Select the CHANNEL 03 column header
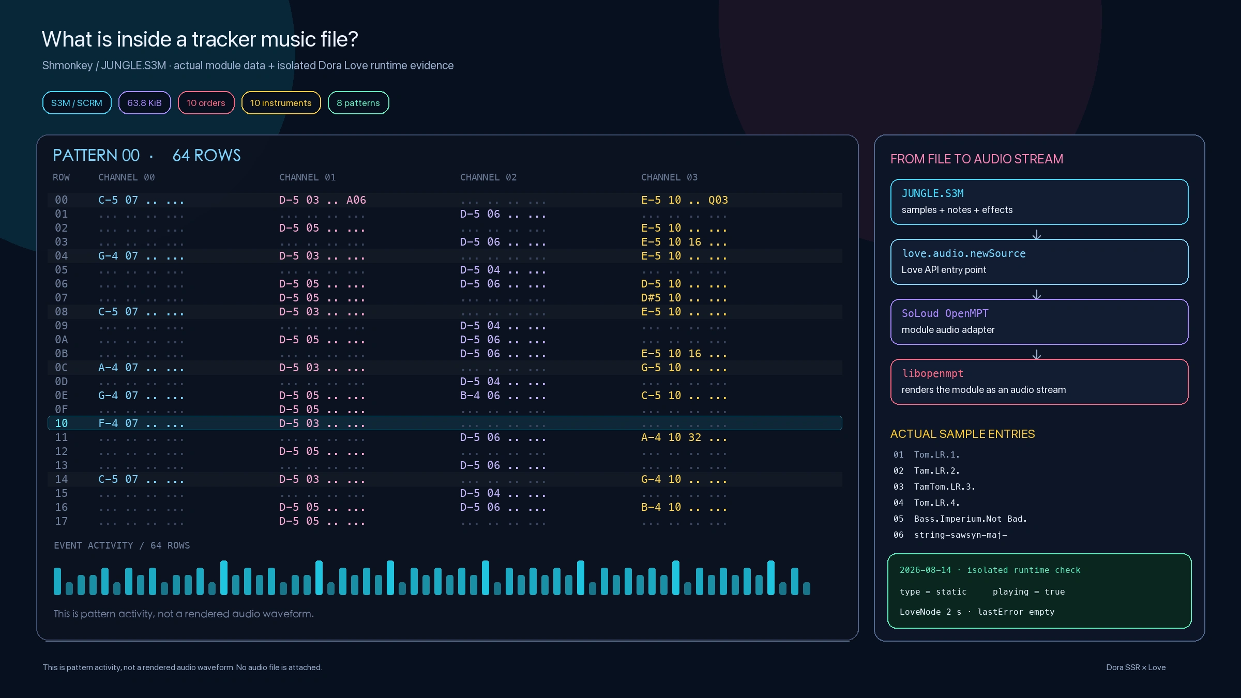Image resolution: width=1241 pixels, height=698 pixels. click(x=669, y=177)
